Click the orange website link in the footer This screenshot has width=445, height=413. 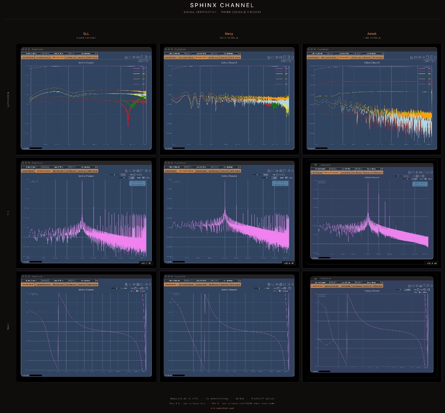tap(222, 408)
